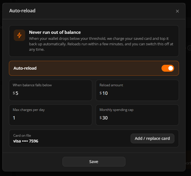The height and width of the screenshot is (176, 191).
Task: Edit the balance threshold field showing $5
Action: [51, 90]
